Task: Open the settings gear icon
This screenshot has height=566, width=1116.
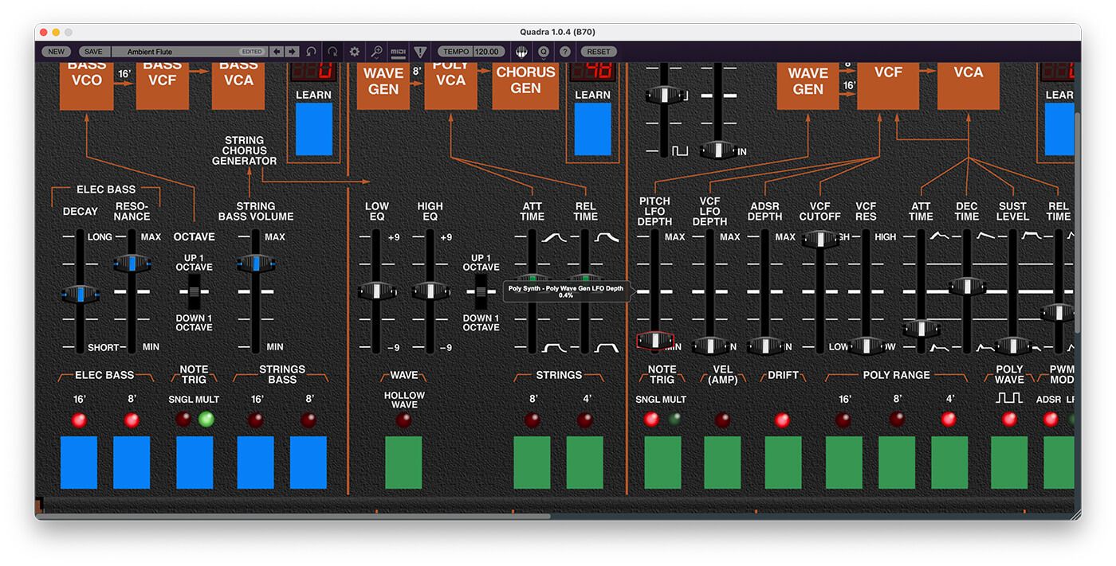Action: point(354,51)
